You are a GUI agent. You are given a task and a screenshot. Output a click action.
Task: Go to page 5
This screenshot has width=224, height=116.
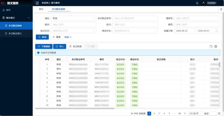pyautogui.click(x=169, y=113)
